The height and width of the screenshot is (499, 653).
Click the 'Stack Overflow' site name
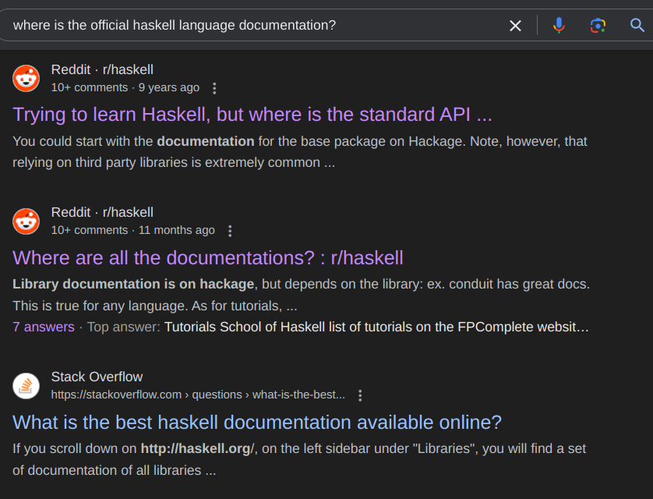click(97, 377)
